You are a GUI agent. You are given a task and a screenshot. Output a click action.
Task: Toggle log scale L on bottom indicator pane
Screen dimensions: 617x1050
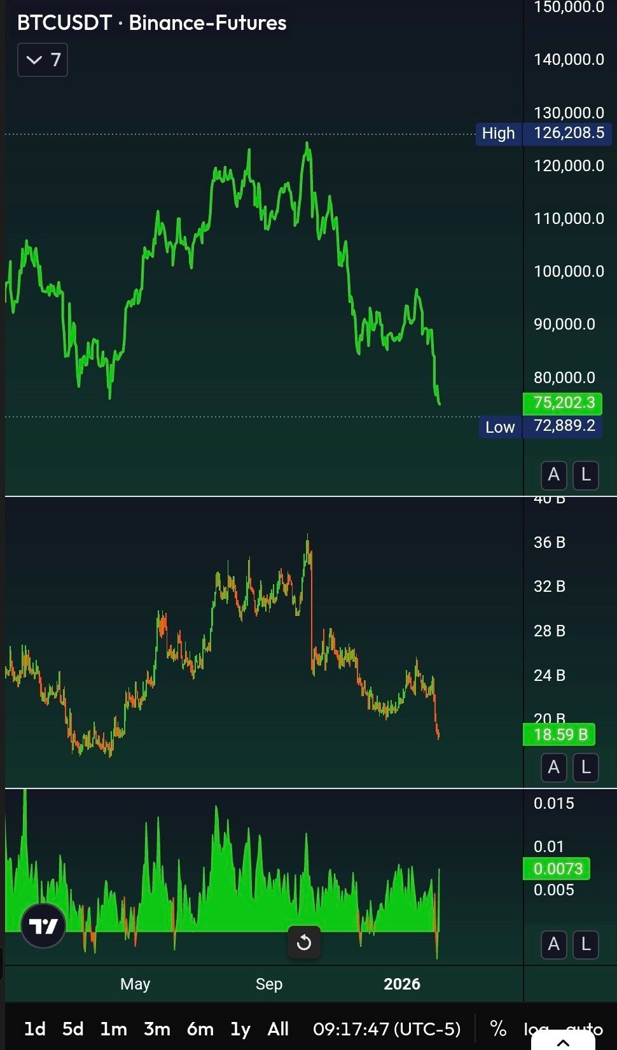coord(586,944)
